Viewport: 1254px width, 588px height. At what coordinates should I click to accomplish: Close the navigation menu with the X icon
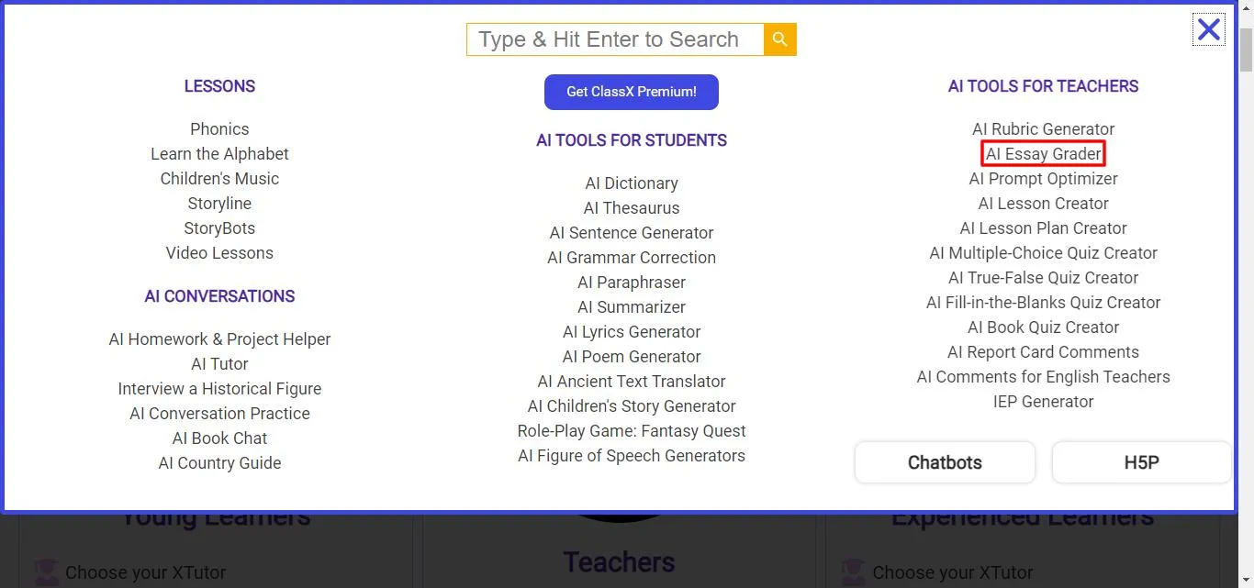point(1208,28)
